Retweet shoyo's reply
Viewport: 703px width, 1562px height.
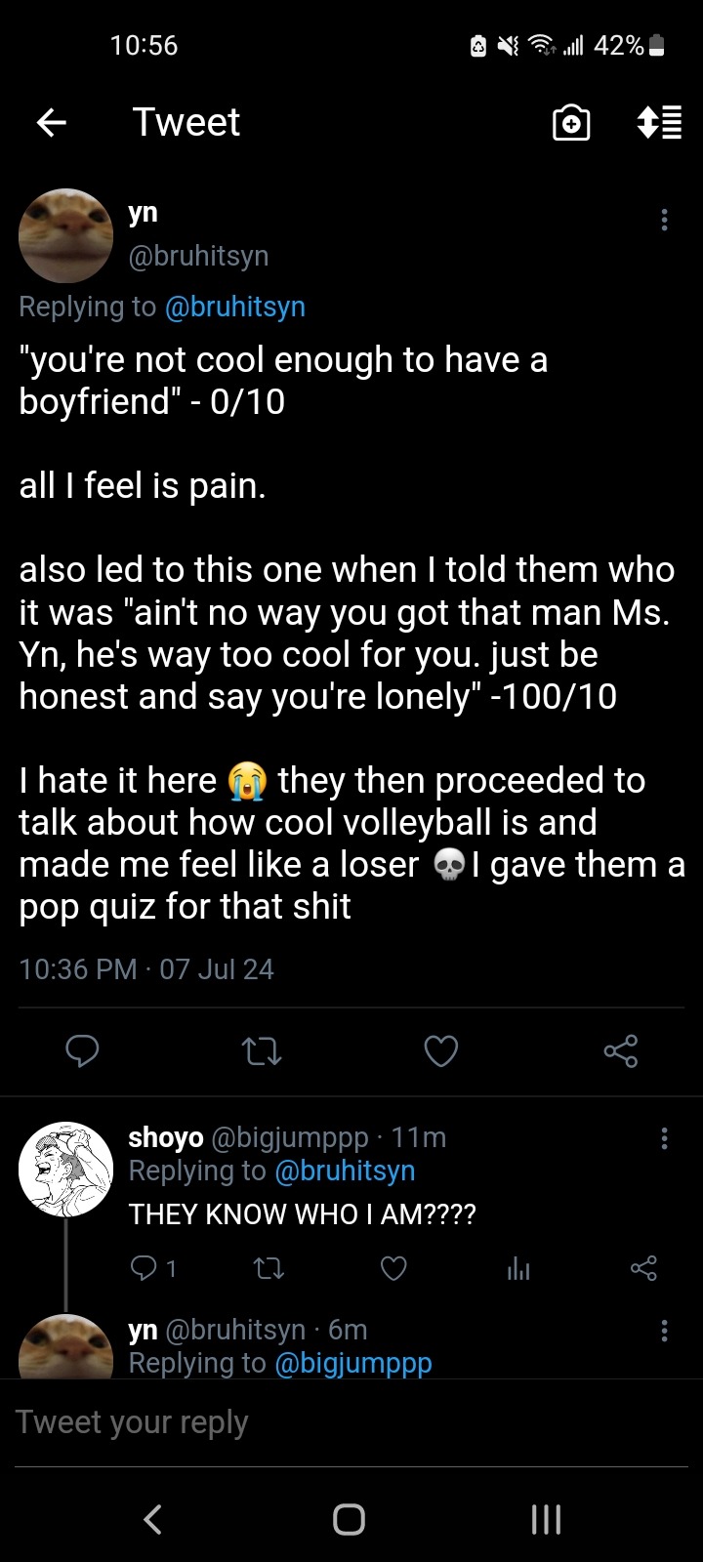(269, 1268)
